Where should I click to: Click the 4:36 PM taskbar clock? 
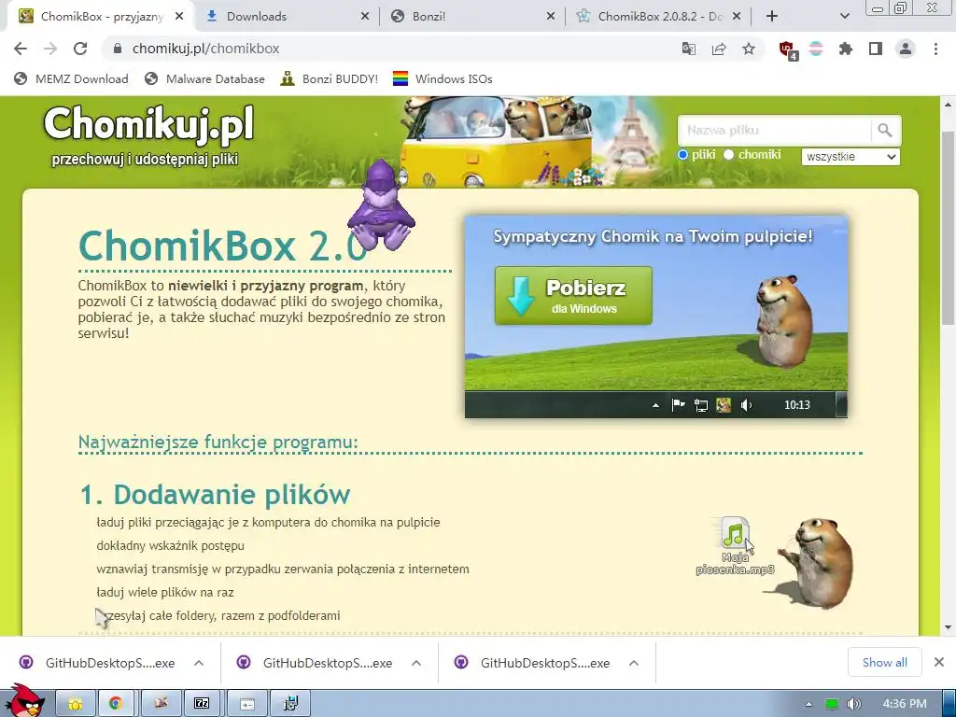click(x=905, y=704)
